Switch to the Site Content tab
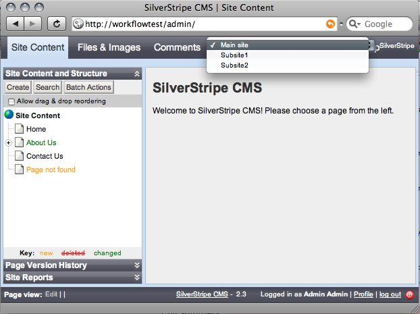This screenshot has width=420, height=314. click(38, 47)
